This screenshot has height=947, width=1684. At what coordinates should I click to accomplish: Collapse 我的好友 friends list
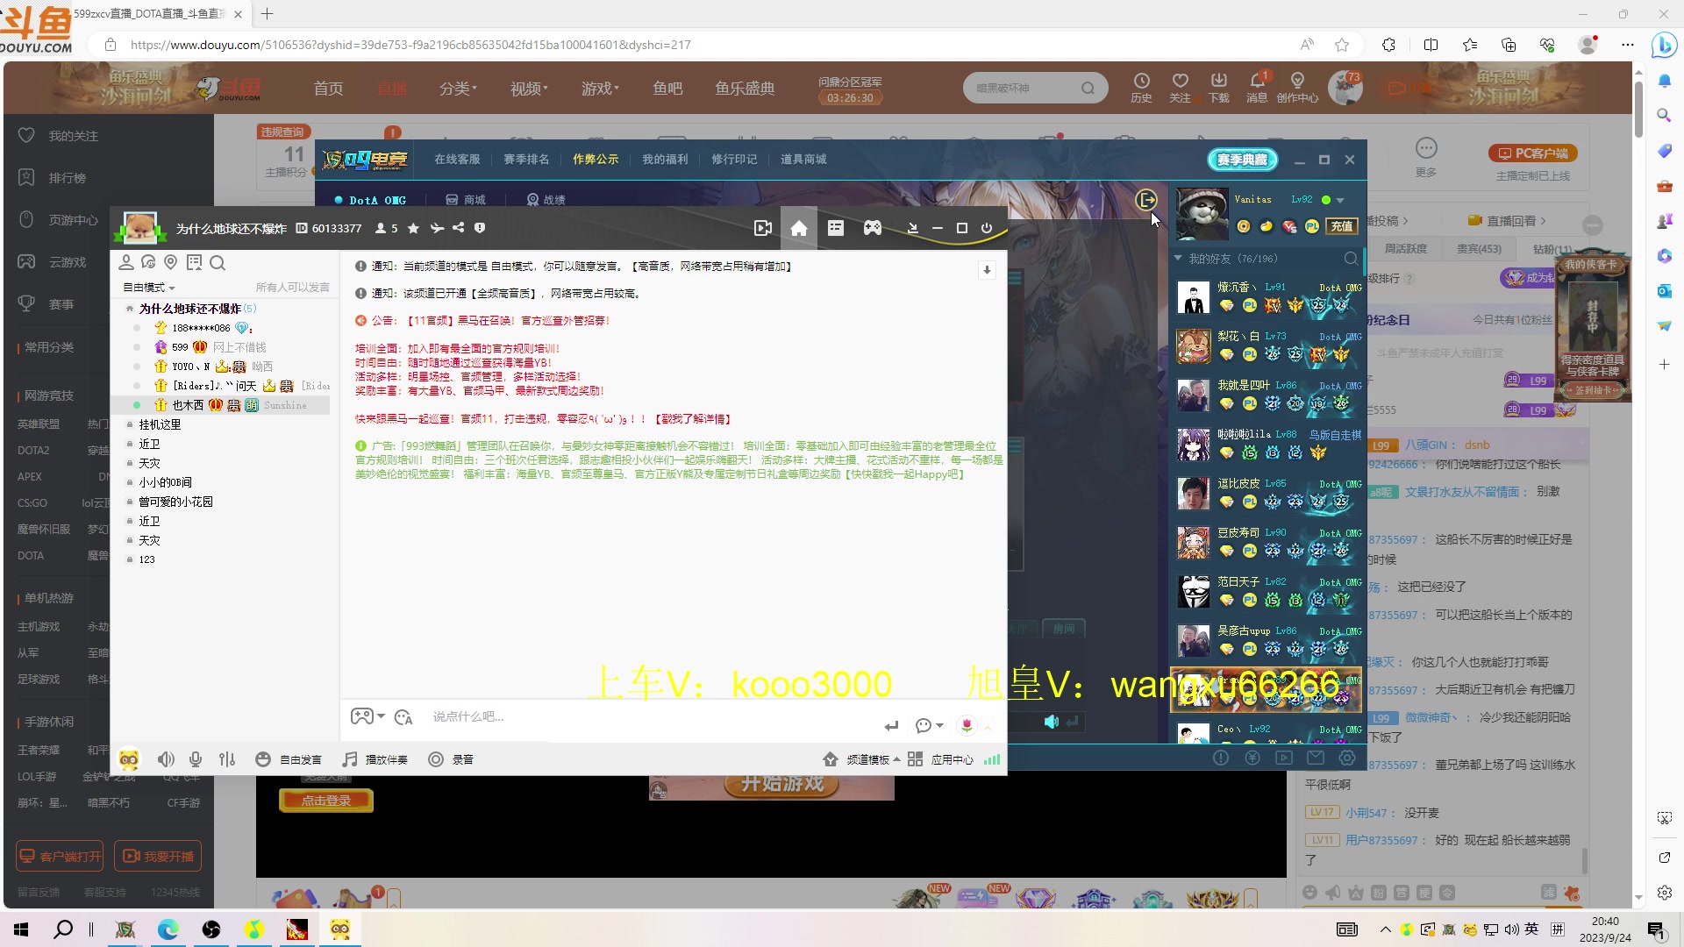point(1178,259)
